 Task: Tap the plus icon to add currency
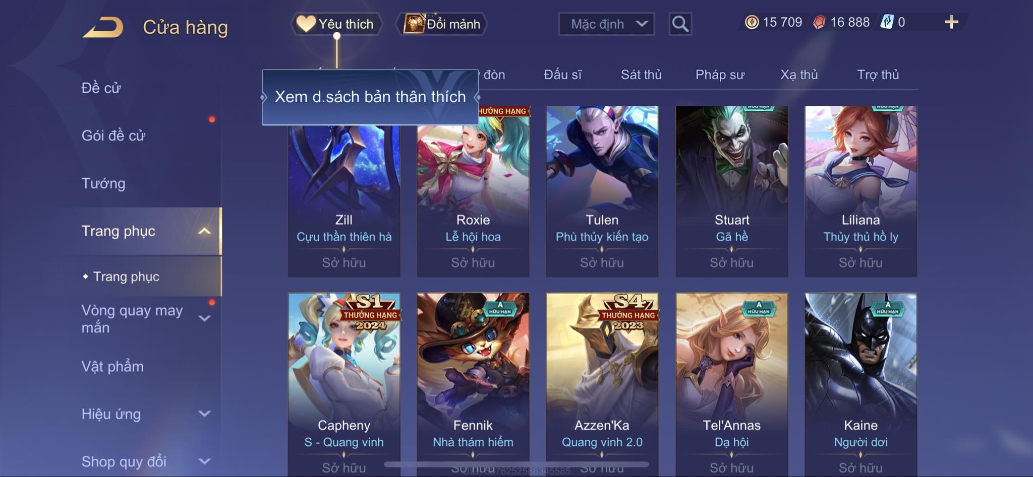pyautogui.click(x=951, y=22)
